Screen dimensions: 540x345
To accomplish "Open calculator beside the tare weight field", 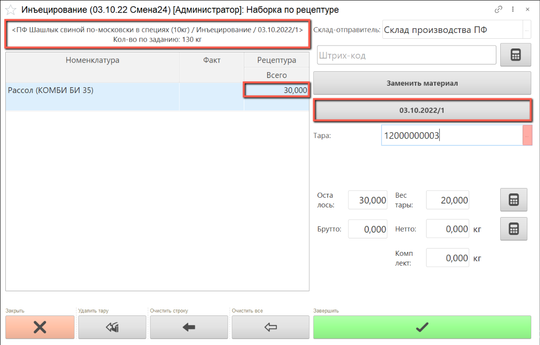I will [x=513, y=200].
